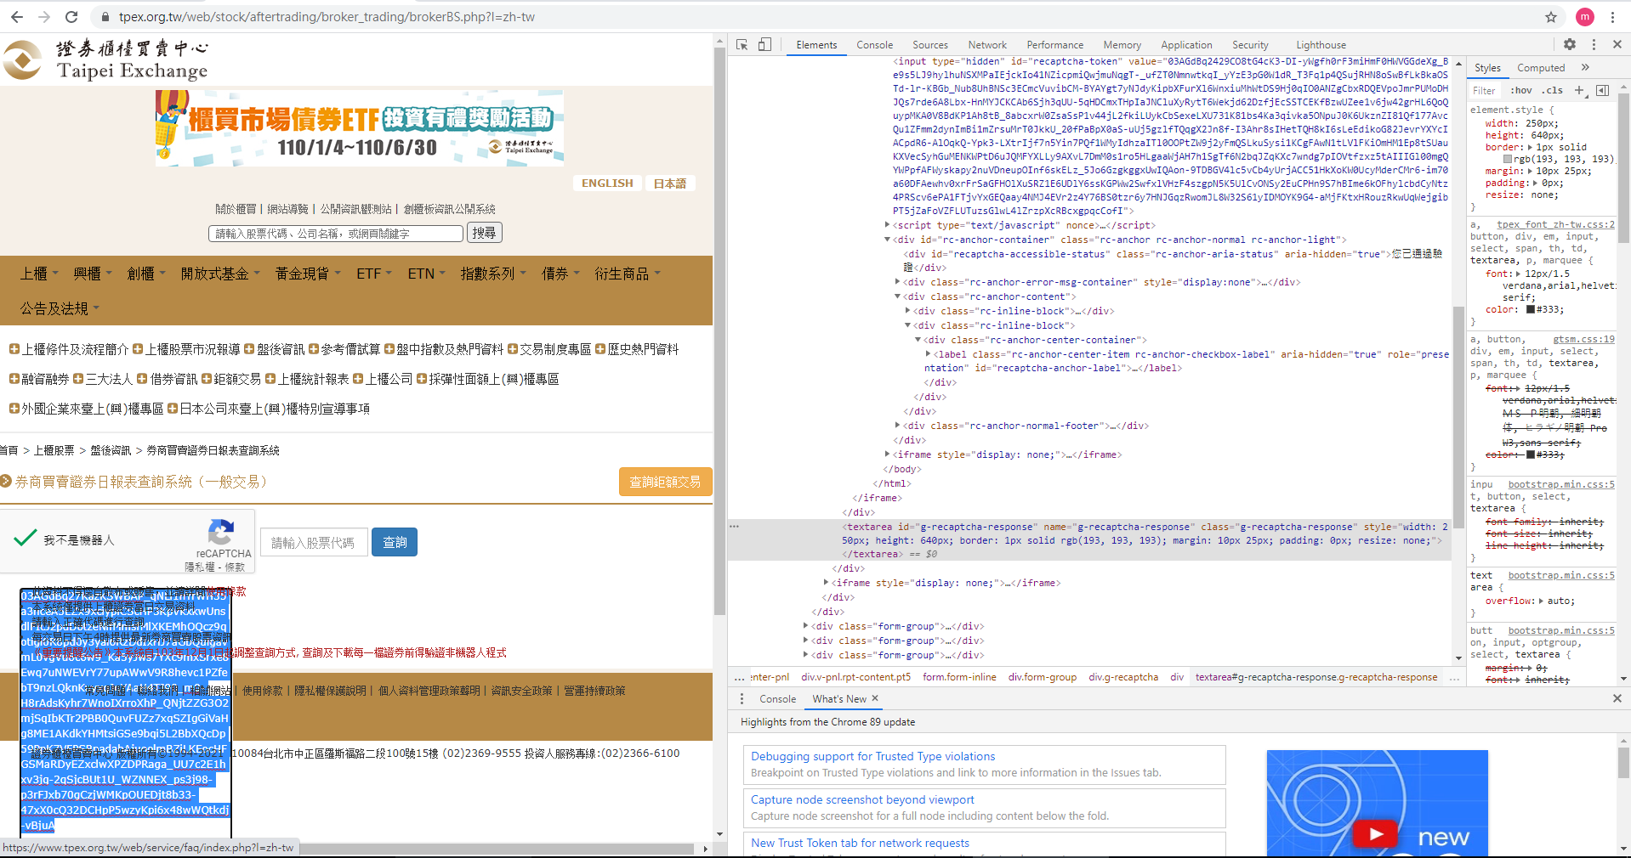This screenshot has width=1631, height=858.
Task: Toggle the .cls class editor button
Action: (1554, 90)
